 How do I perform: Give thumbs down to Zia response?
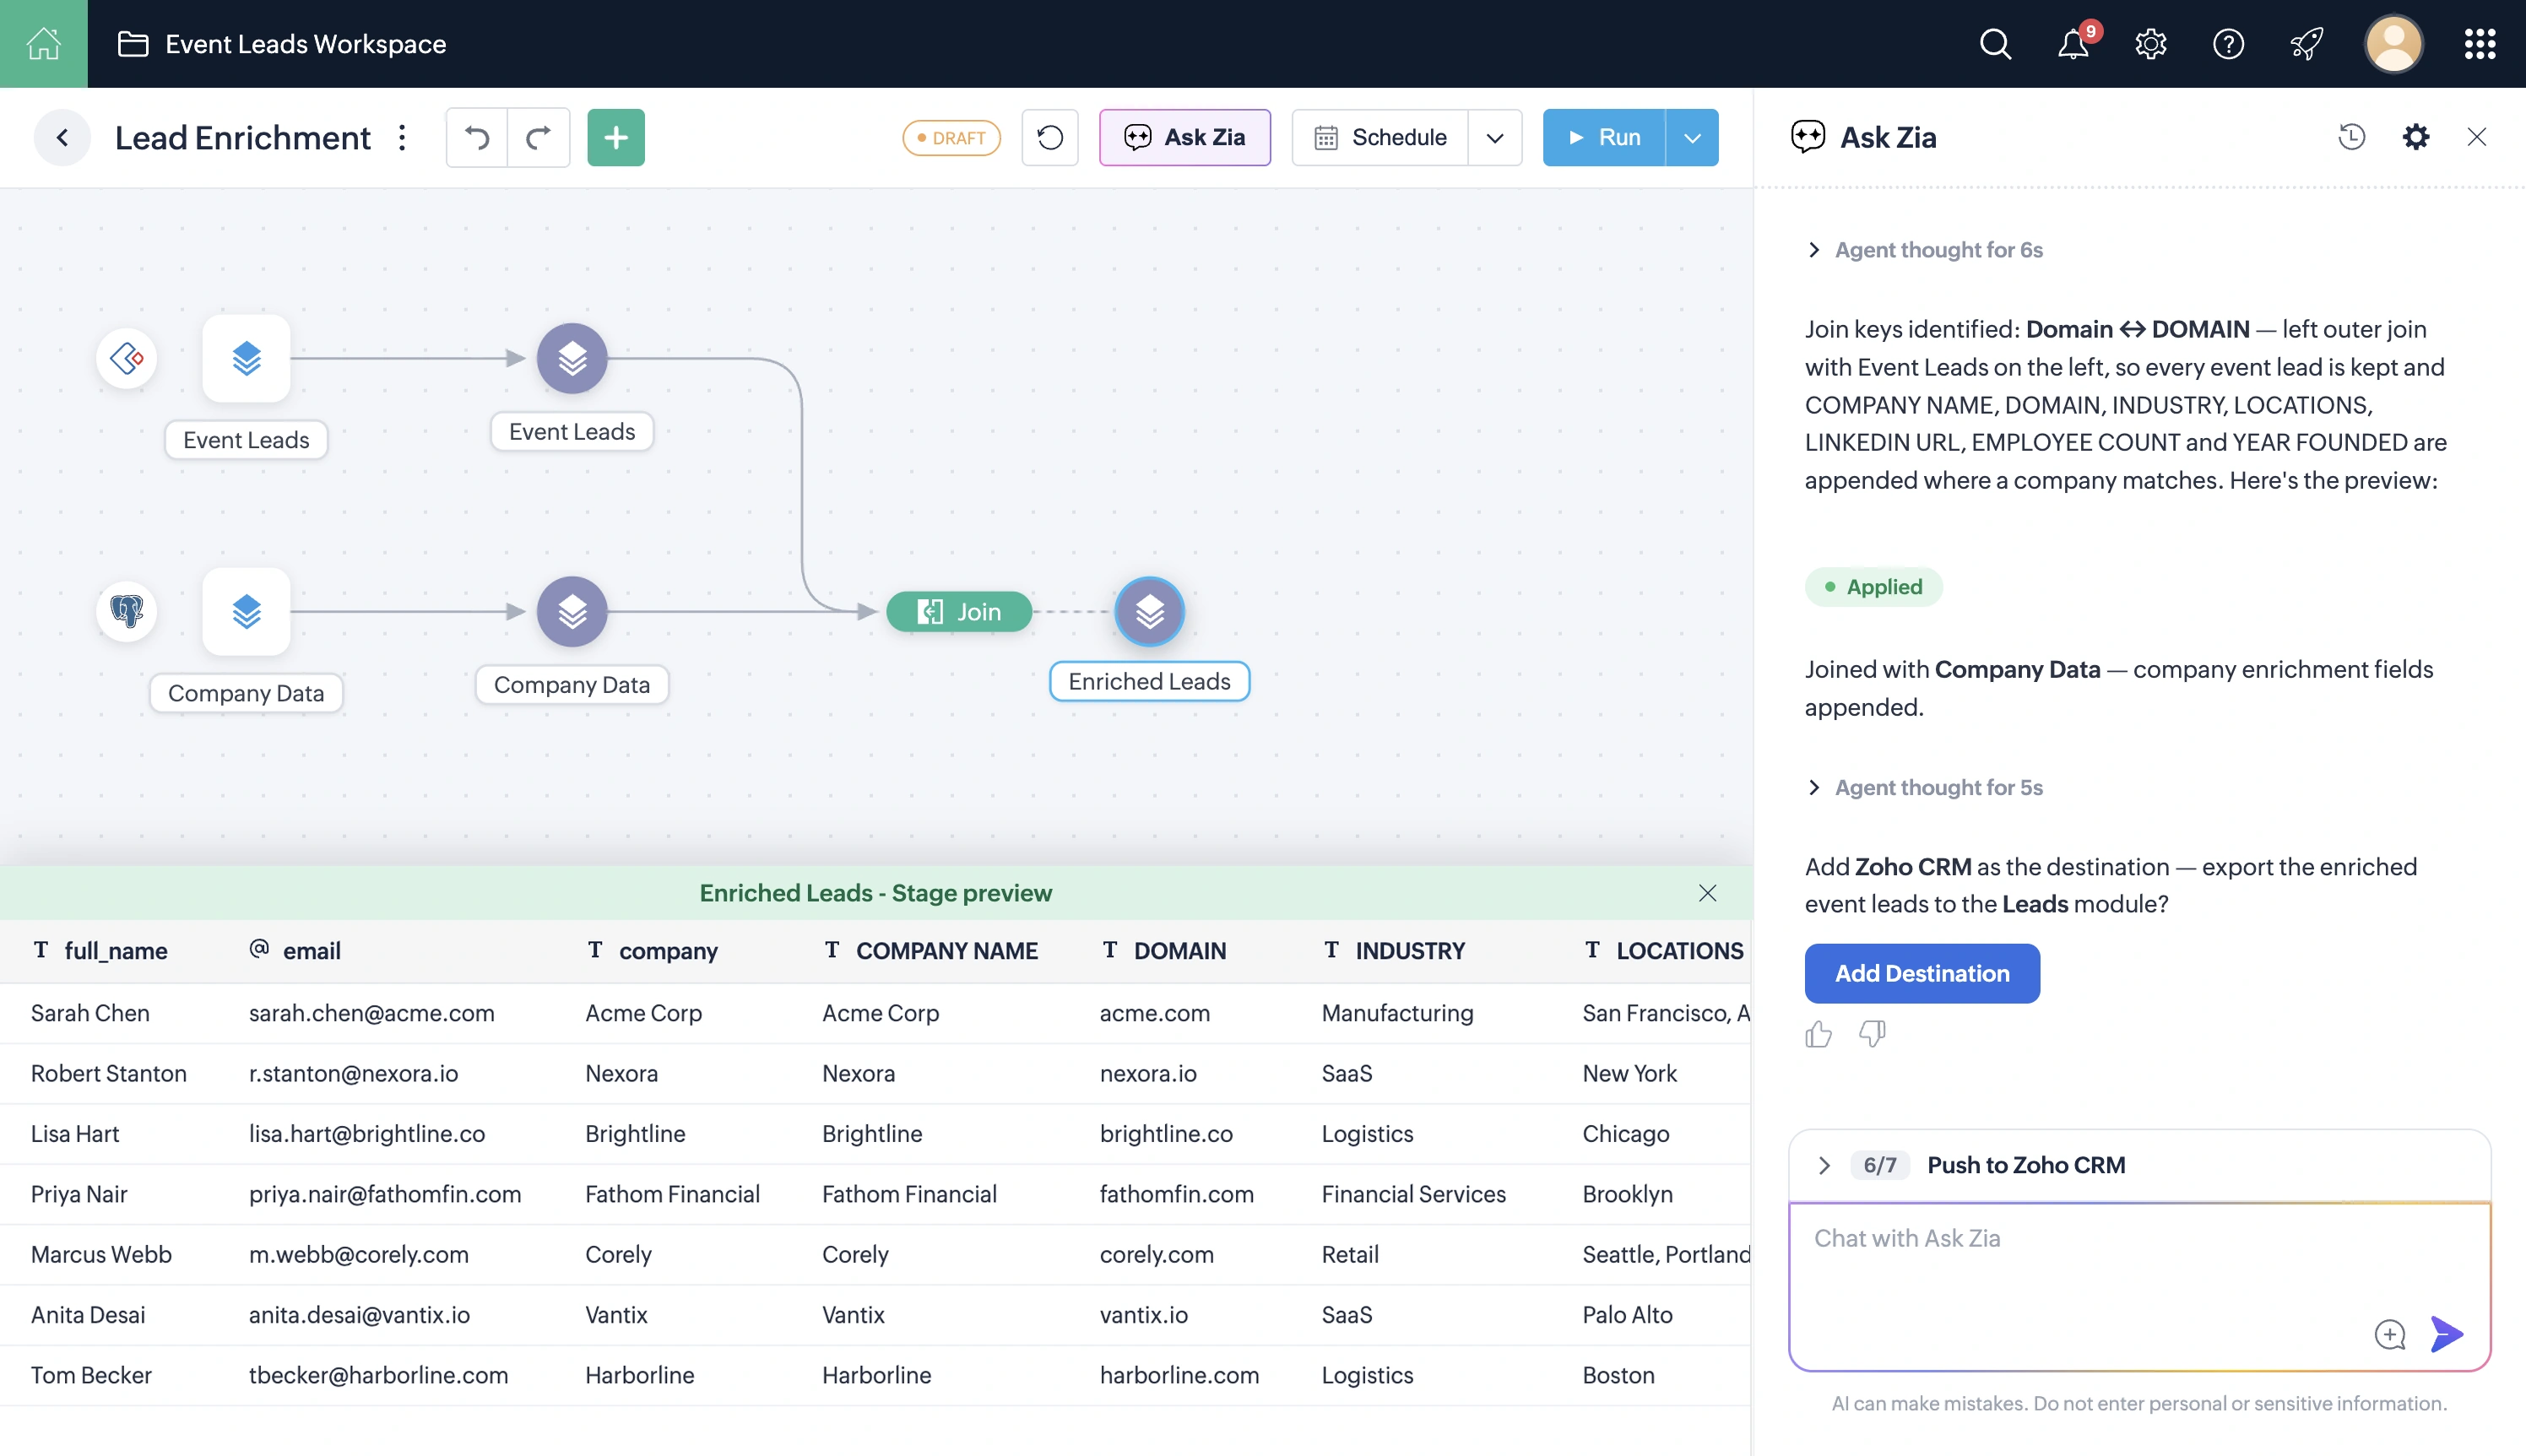pyautogui.click(x=1872, y=1034)
